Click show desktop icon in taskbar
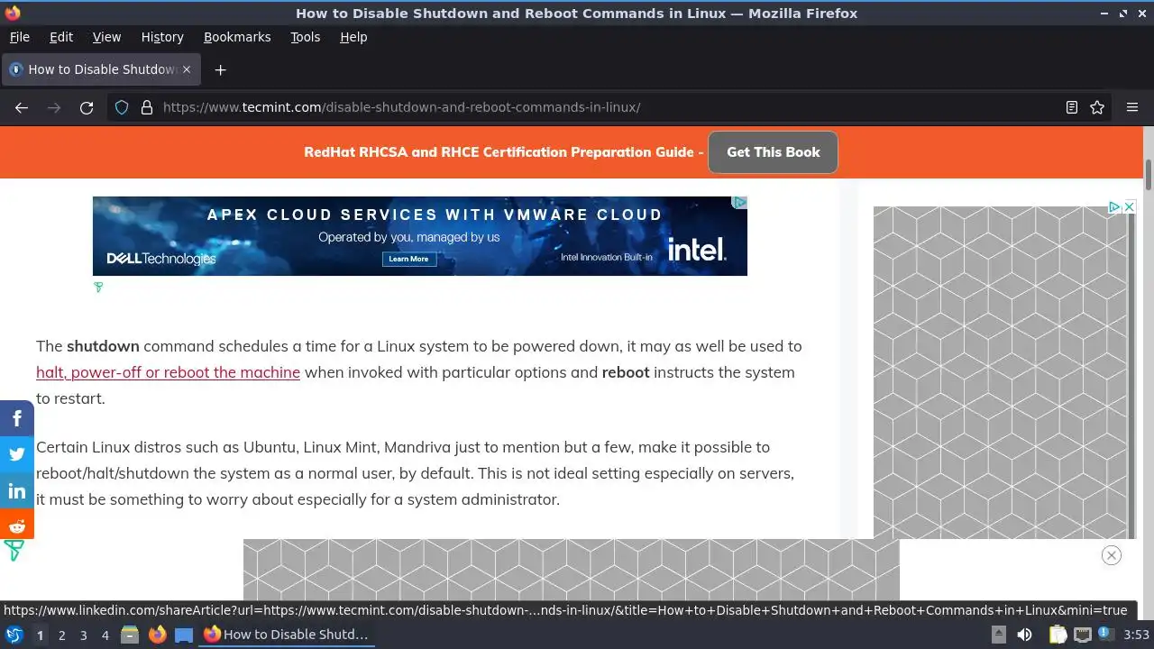Image resolution: width=1154 pixels, height=649 pixels. point(184,635)
